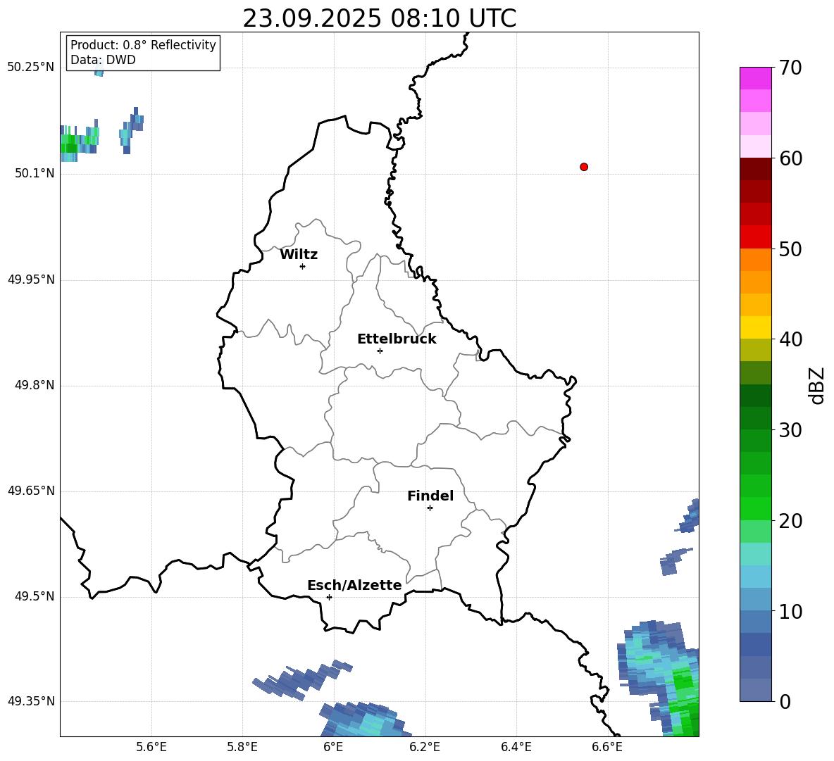Click the Ettelbruck city name label
The image size is (834, 761).
click(x=397, y=339)
